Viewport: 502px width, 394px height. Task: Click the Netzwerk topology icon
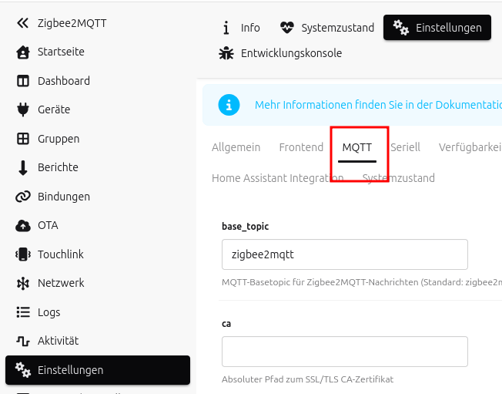23,283
